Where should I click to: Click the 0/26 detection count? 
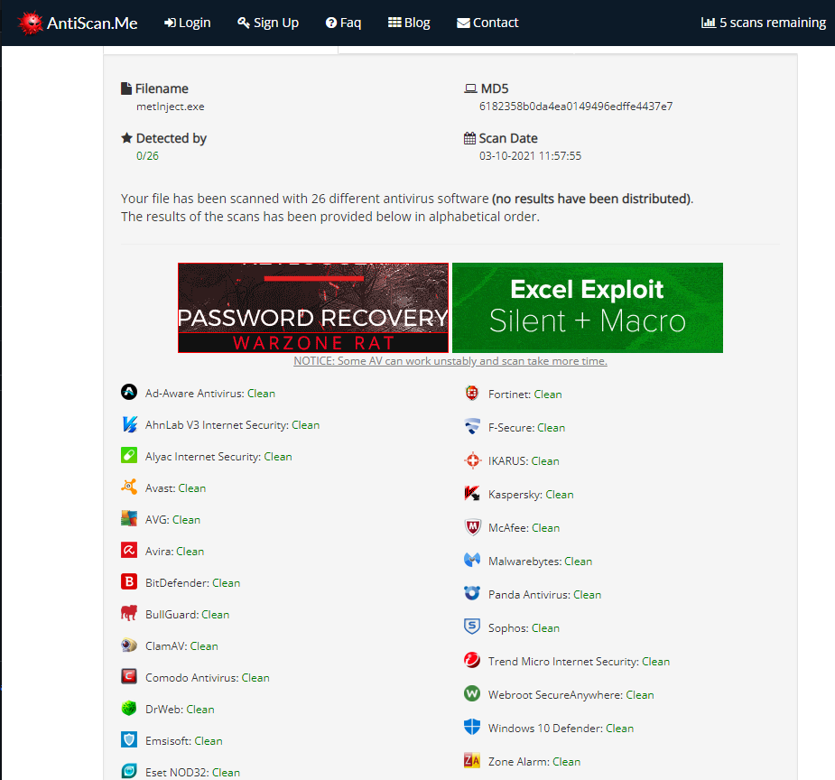pos(147,156)
